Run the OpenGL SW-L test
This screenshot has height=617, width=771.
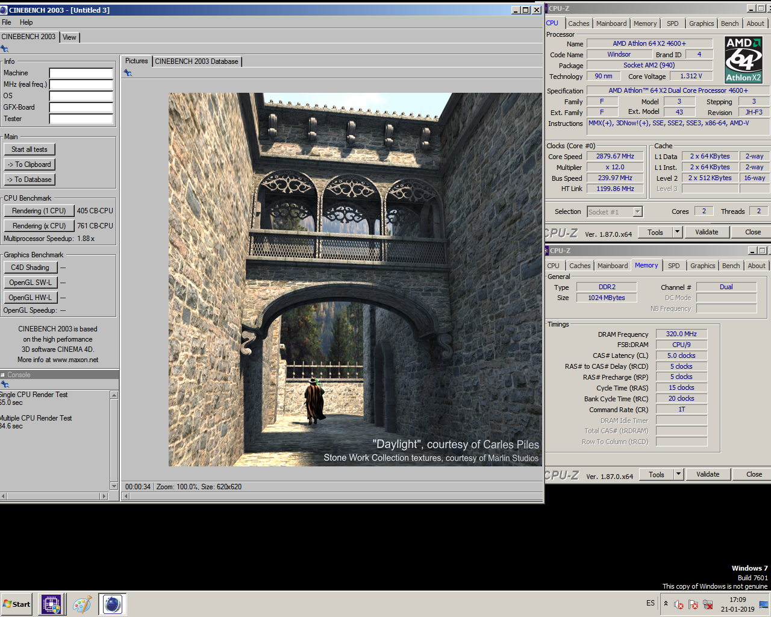[x=30, y=283]
